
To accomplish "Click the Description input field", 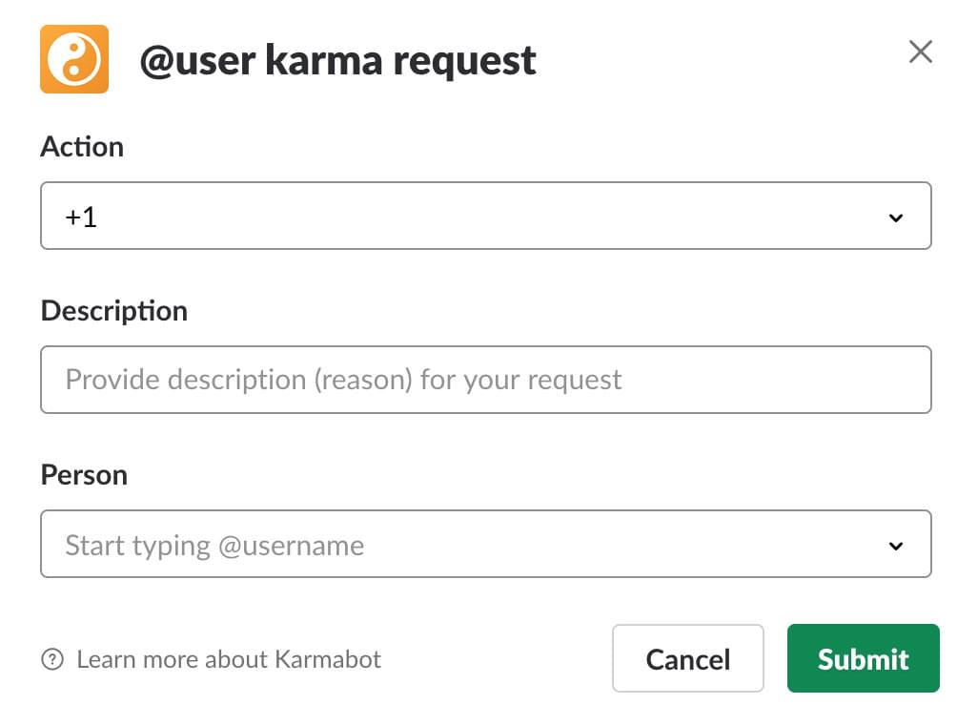I will [x=486, y=380].
